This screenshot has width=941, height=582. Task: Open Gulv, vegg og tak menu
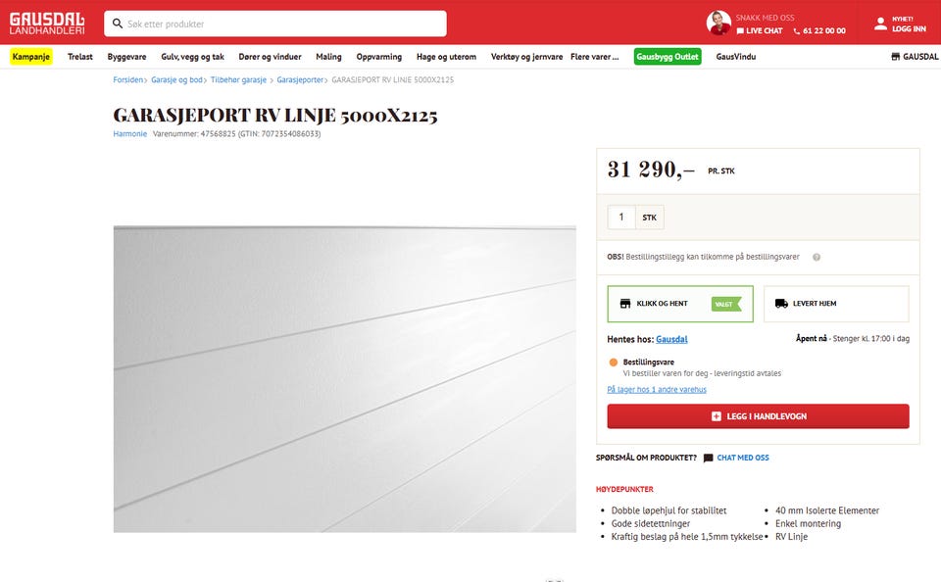[x=193, y=57]
